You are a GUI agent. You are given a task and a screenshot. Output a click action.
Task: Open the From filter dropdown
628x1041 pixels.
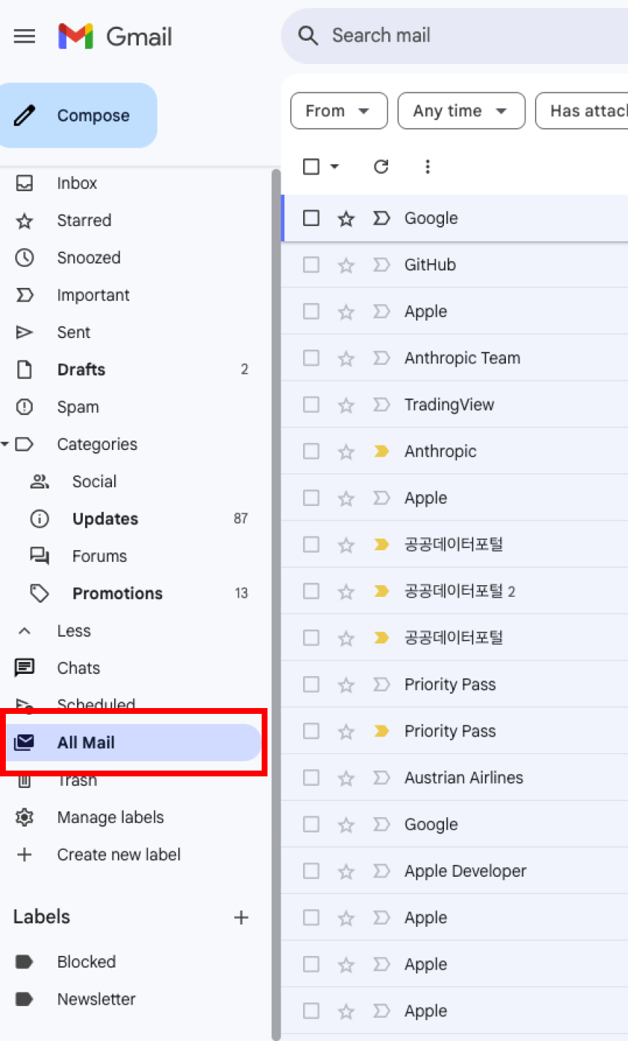338,111
